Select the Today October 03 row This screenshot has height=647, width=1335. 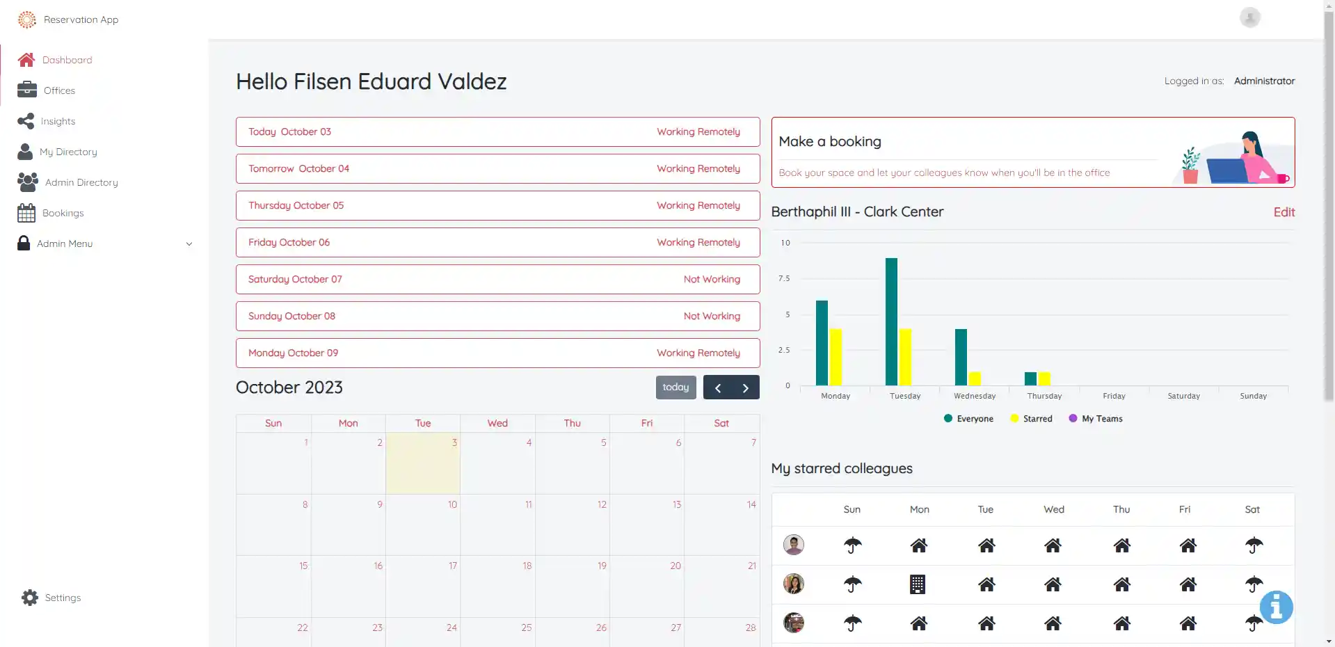coord(497,131)
